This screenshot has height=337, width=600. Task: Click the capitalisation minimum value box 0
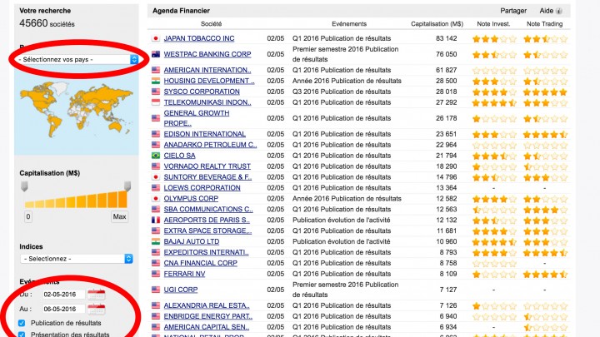pos(28,216)
